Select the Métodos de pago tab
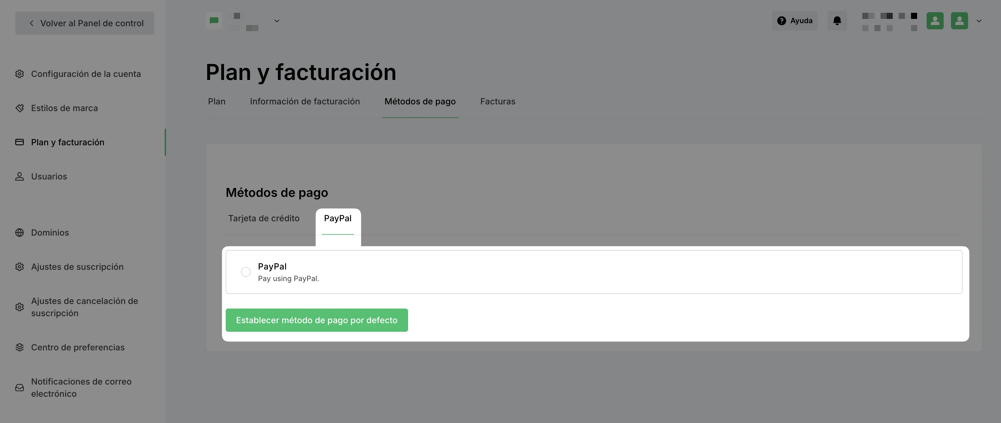This screenshot has width=1001, height=423. click(x=420, y=101)
